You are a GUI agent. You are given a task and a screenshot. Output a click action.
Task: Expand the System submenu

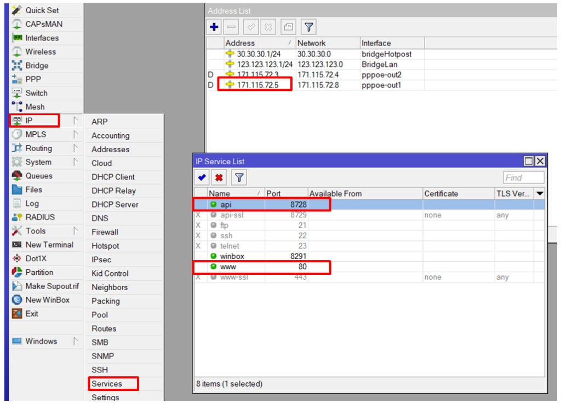click(x=38, y=162)
